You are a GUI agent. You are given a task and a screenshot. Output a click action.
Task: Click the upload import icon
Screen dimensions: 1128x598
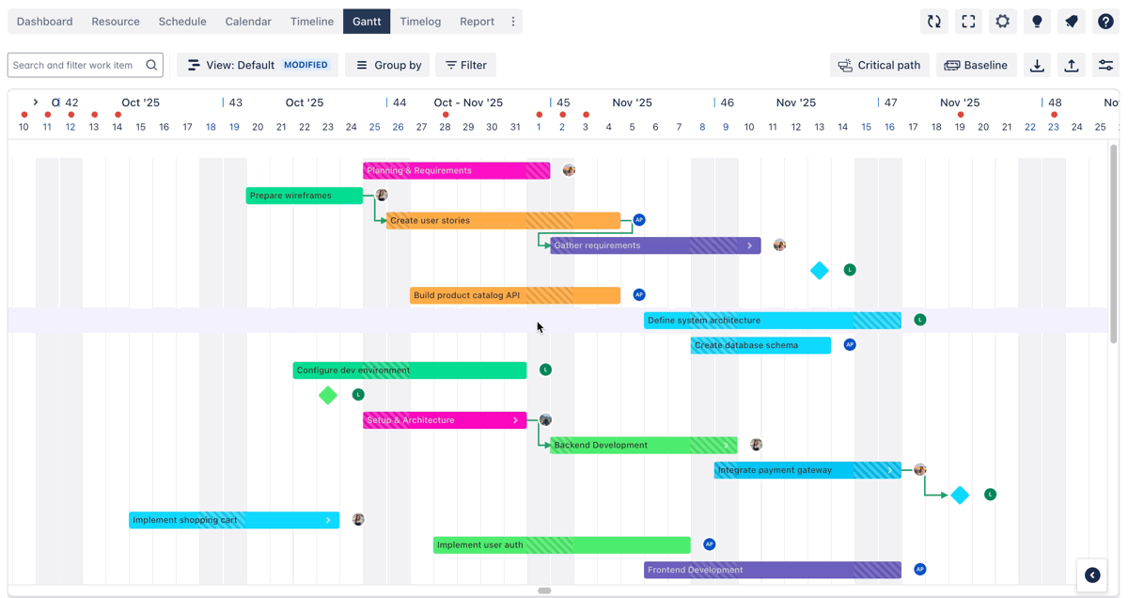(1072, 65)
